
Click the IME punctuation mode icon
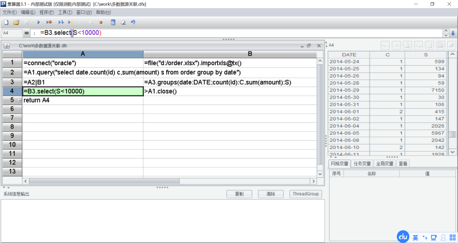coord(425,238)
